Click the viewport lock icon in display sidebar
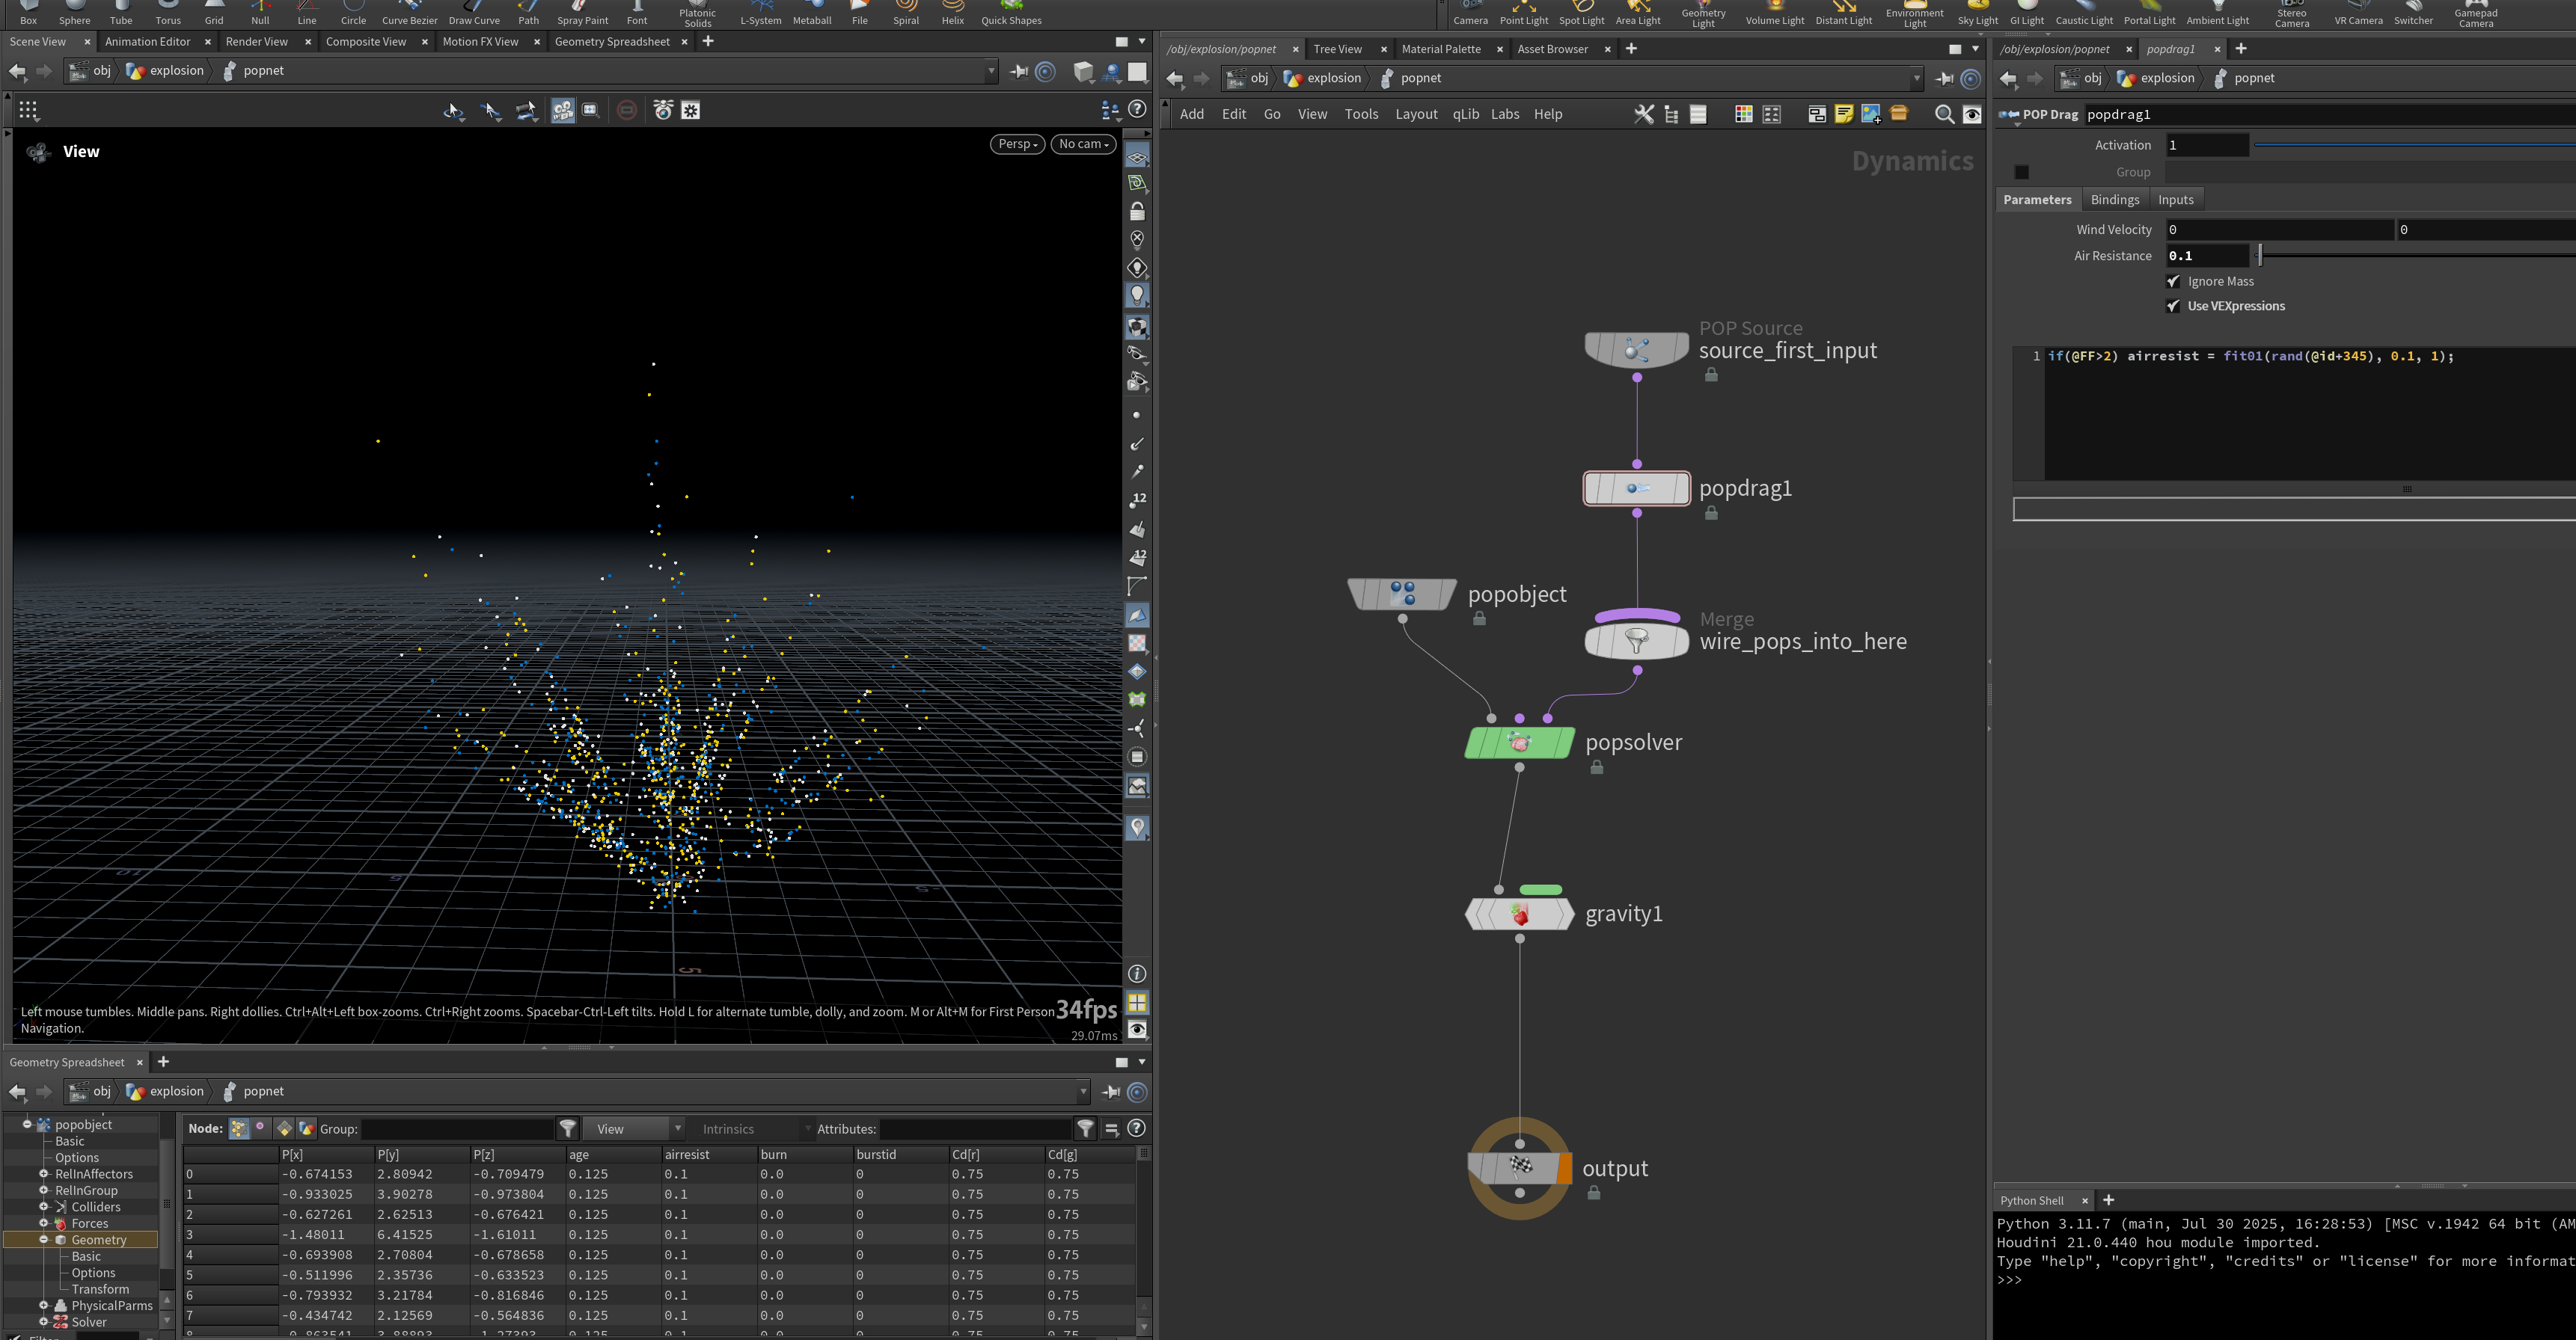Viewport: 2576px width, 1340px height. coord(1137,212)
